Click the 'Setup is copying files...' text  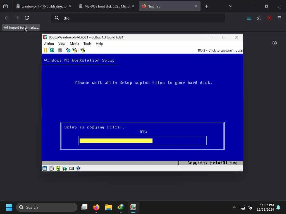pyautogui.click(x=96, y=127)
